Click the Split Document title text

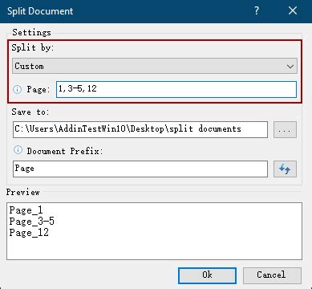(x=40, y=11)
